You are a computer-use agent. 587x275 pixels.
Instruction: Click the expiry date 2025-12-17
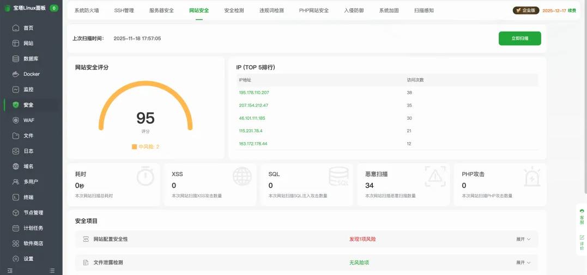click(x=554, y=10)
